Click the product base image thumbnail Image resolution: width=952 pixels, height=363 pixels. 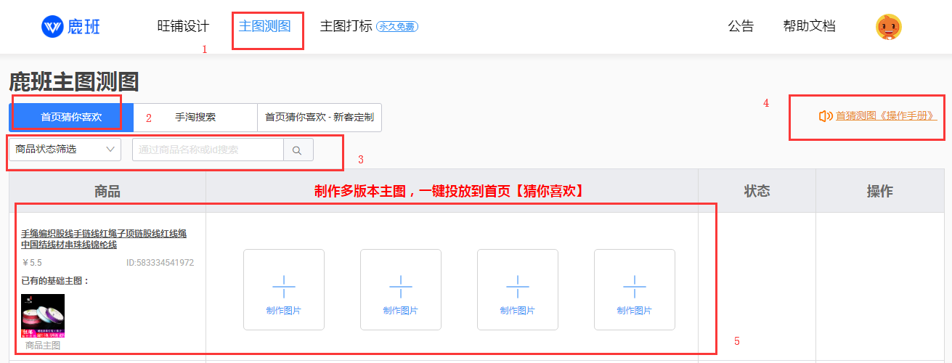pyautogui.click(x=43, y=316)
